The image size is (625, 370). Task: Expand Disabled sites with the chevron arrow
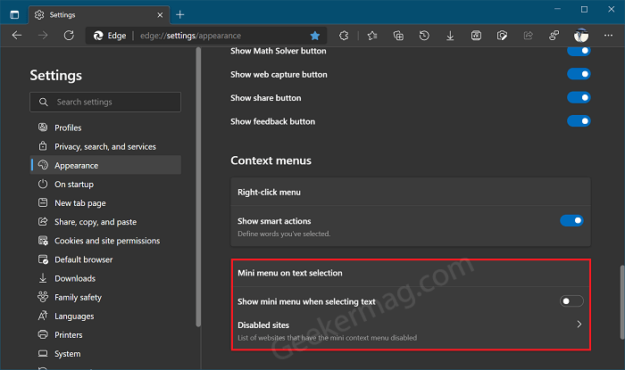(579, 325)
